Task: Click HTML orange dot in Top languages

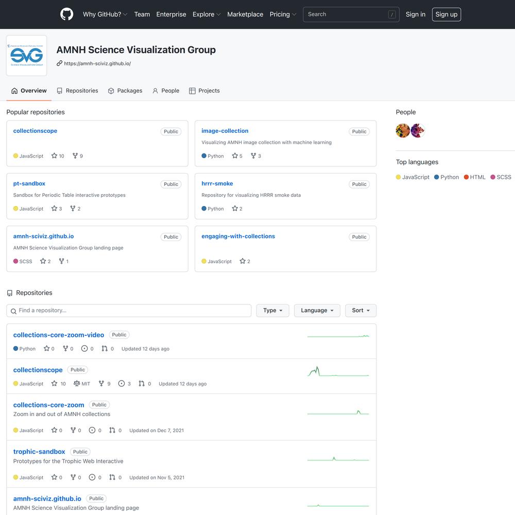Action: 466,177
